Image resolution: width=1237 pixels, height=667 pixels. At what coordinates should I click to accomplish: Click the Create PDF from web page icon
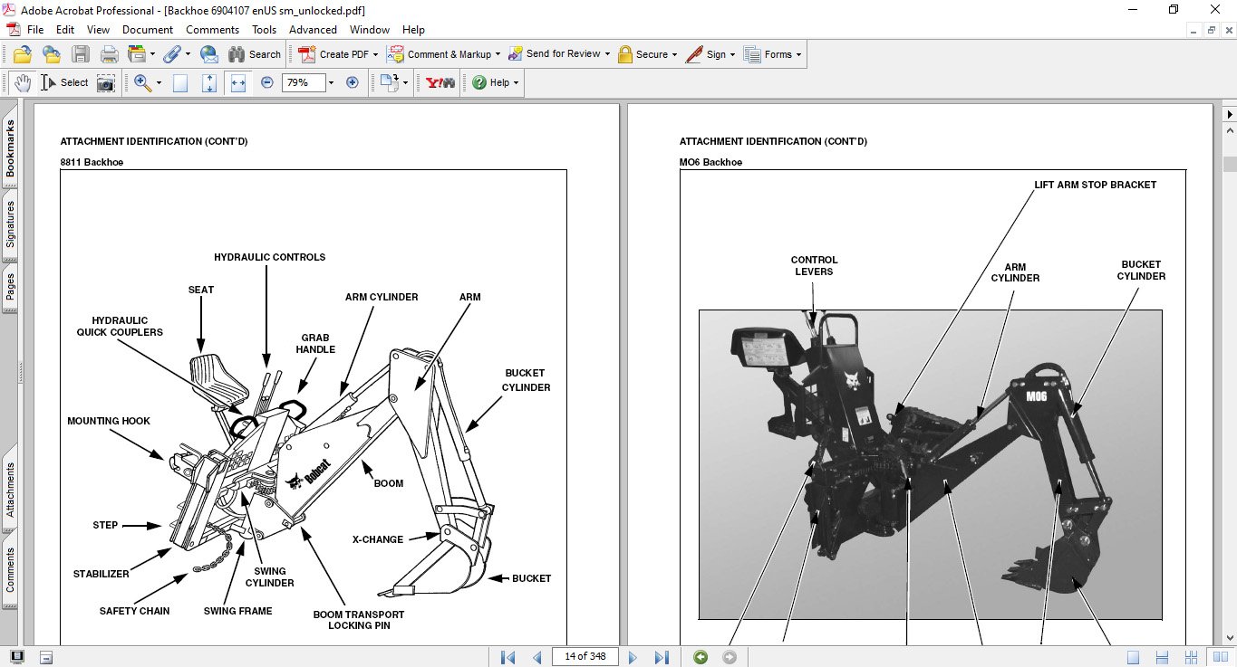52,54
